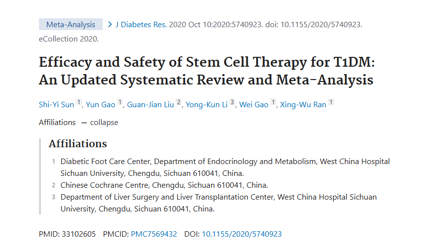
Task: Click the Meta-Analysis publication type badge
Action: click(71, 24)
